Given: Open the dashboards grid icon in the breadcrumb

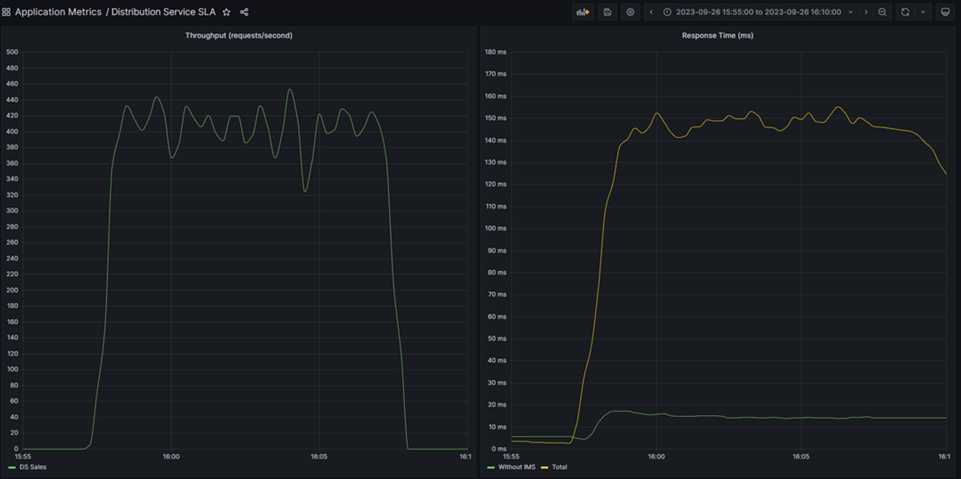Looking at the screenshot, I should 7,12.
